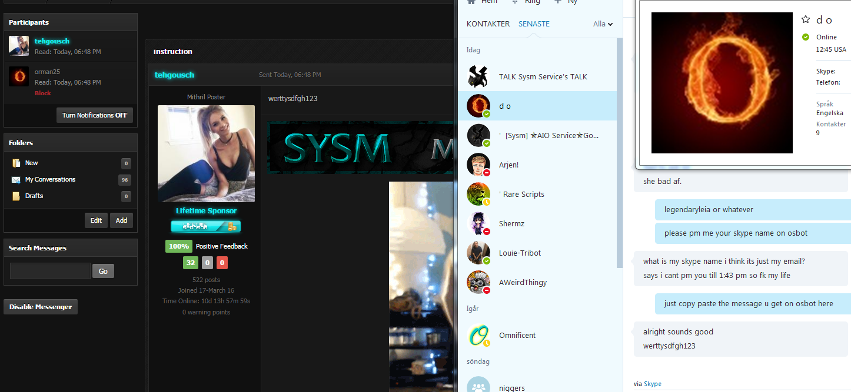The height and width of the screenshot is (392, 851).
Task: Click the Add folder button
Action: click(121, 220)
